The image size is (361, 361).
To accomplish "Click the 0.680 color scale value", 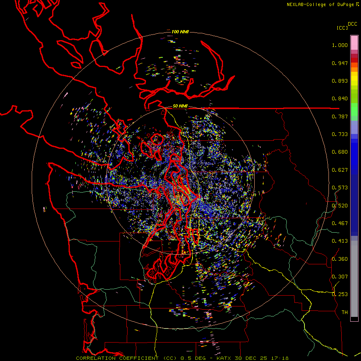I will (340, 152).
